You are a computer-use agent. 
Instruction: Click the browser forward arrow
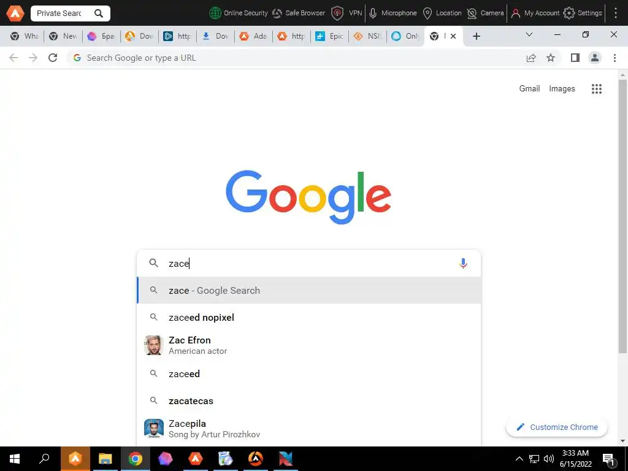33,58
